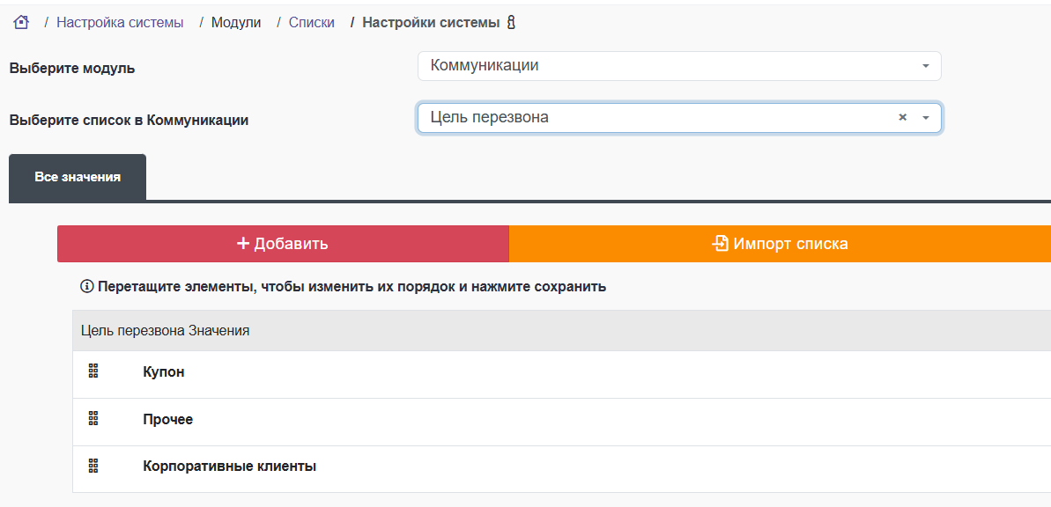Open the Коммуникации module dropdown
Screen dimensions: 1051x507
[679, 66]
